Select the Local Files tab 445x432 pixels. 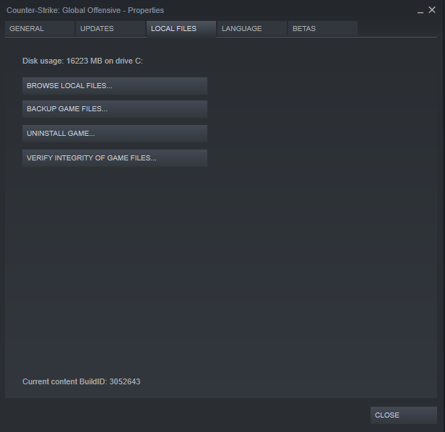click(x=181, y=29)
